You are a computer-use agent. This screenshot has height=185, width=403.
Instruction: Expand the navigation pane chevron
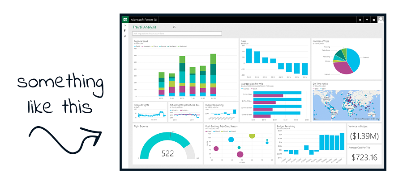(x=125, y=25)
